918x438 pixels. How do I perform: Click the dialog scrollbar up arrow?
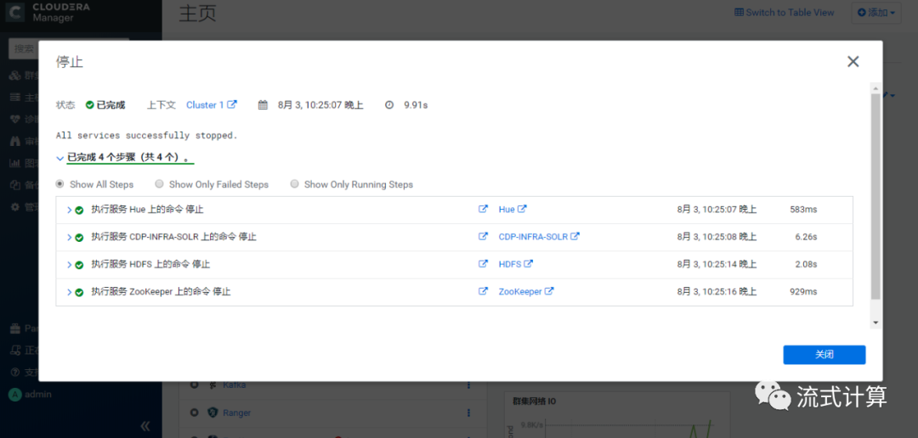(x=875, y=87)
